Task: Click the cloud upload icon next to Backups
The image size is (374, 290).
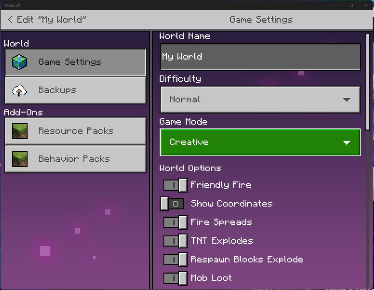Action: 19,90
